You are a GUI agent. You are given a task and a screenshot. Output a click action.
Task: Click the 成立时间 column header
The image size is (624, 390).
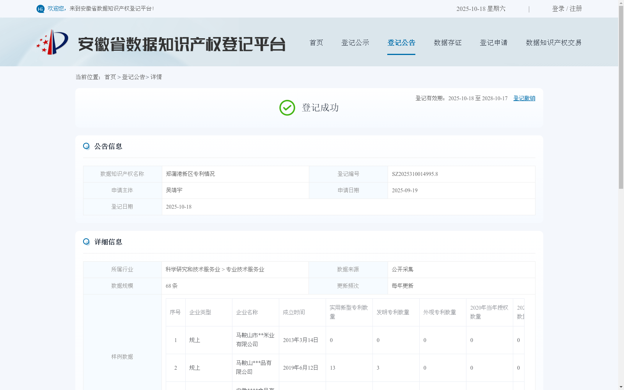pos(294,312)
